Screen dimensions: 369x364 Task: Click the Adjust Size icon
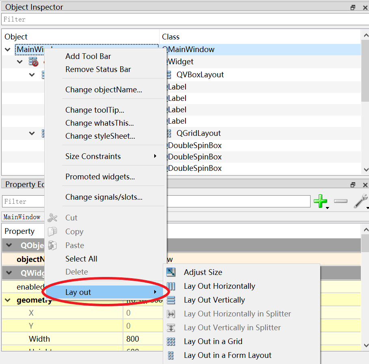tap(171, 272)
